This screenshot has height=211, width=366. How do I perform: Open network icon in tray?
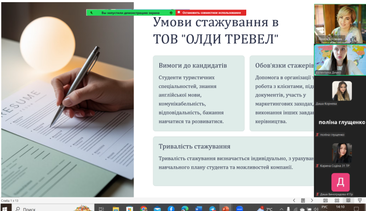(295, 209)
